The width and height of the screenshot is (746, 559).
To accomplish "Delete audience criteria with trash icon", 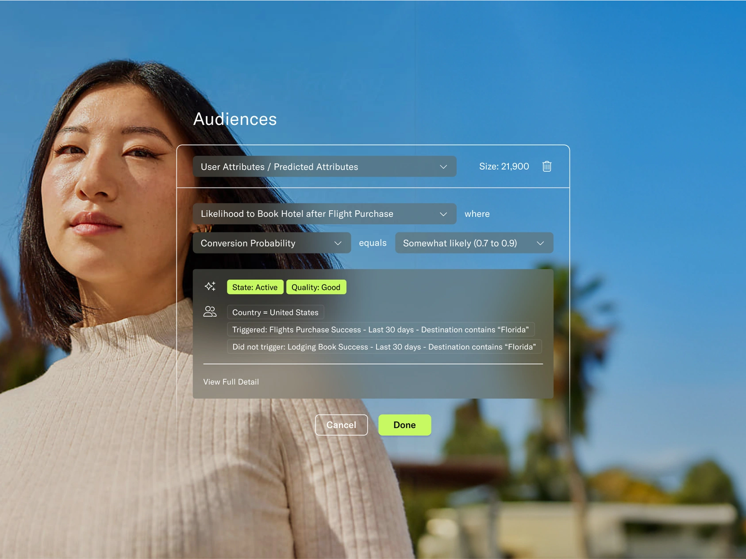I will click(x=547, y=167).
